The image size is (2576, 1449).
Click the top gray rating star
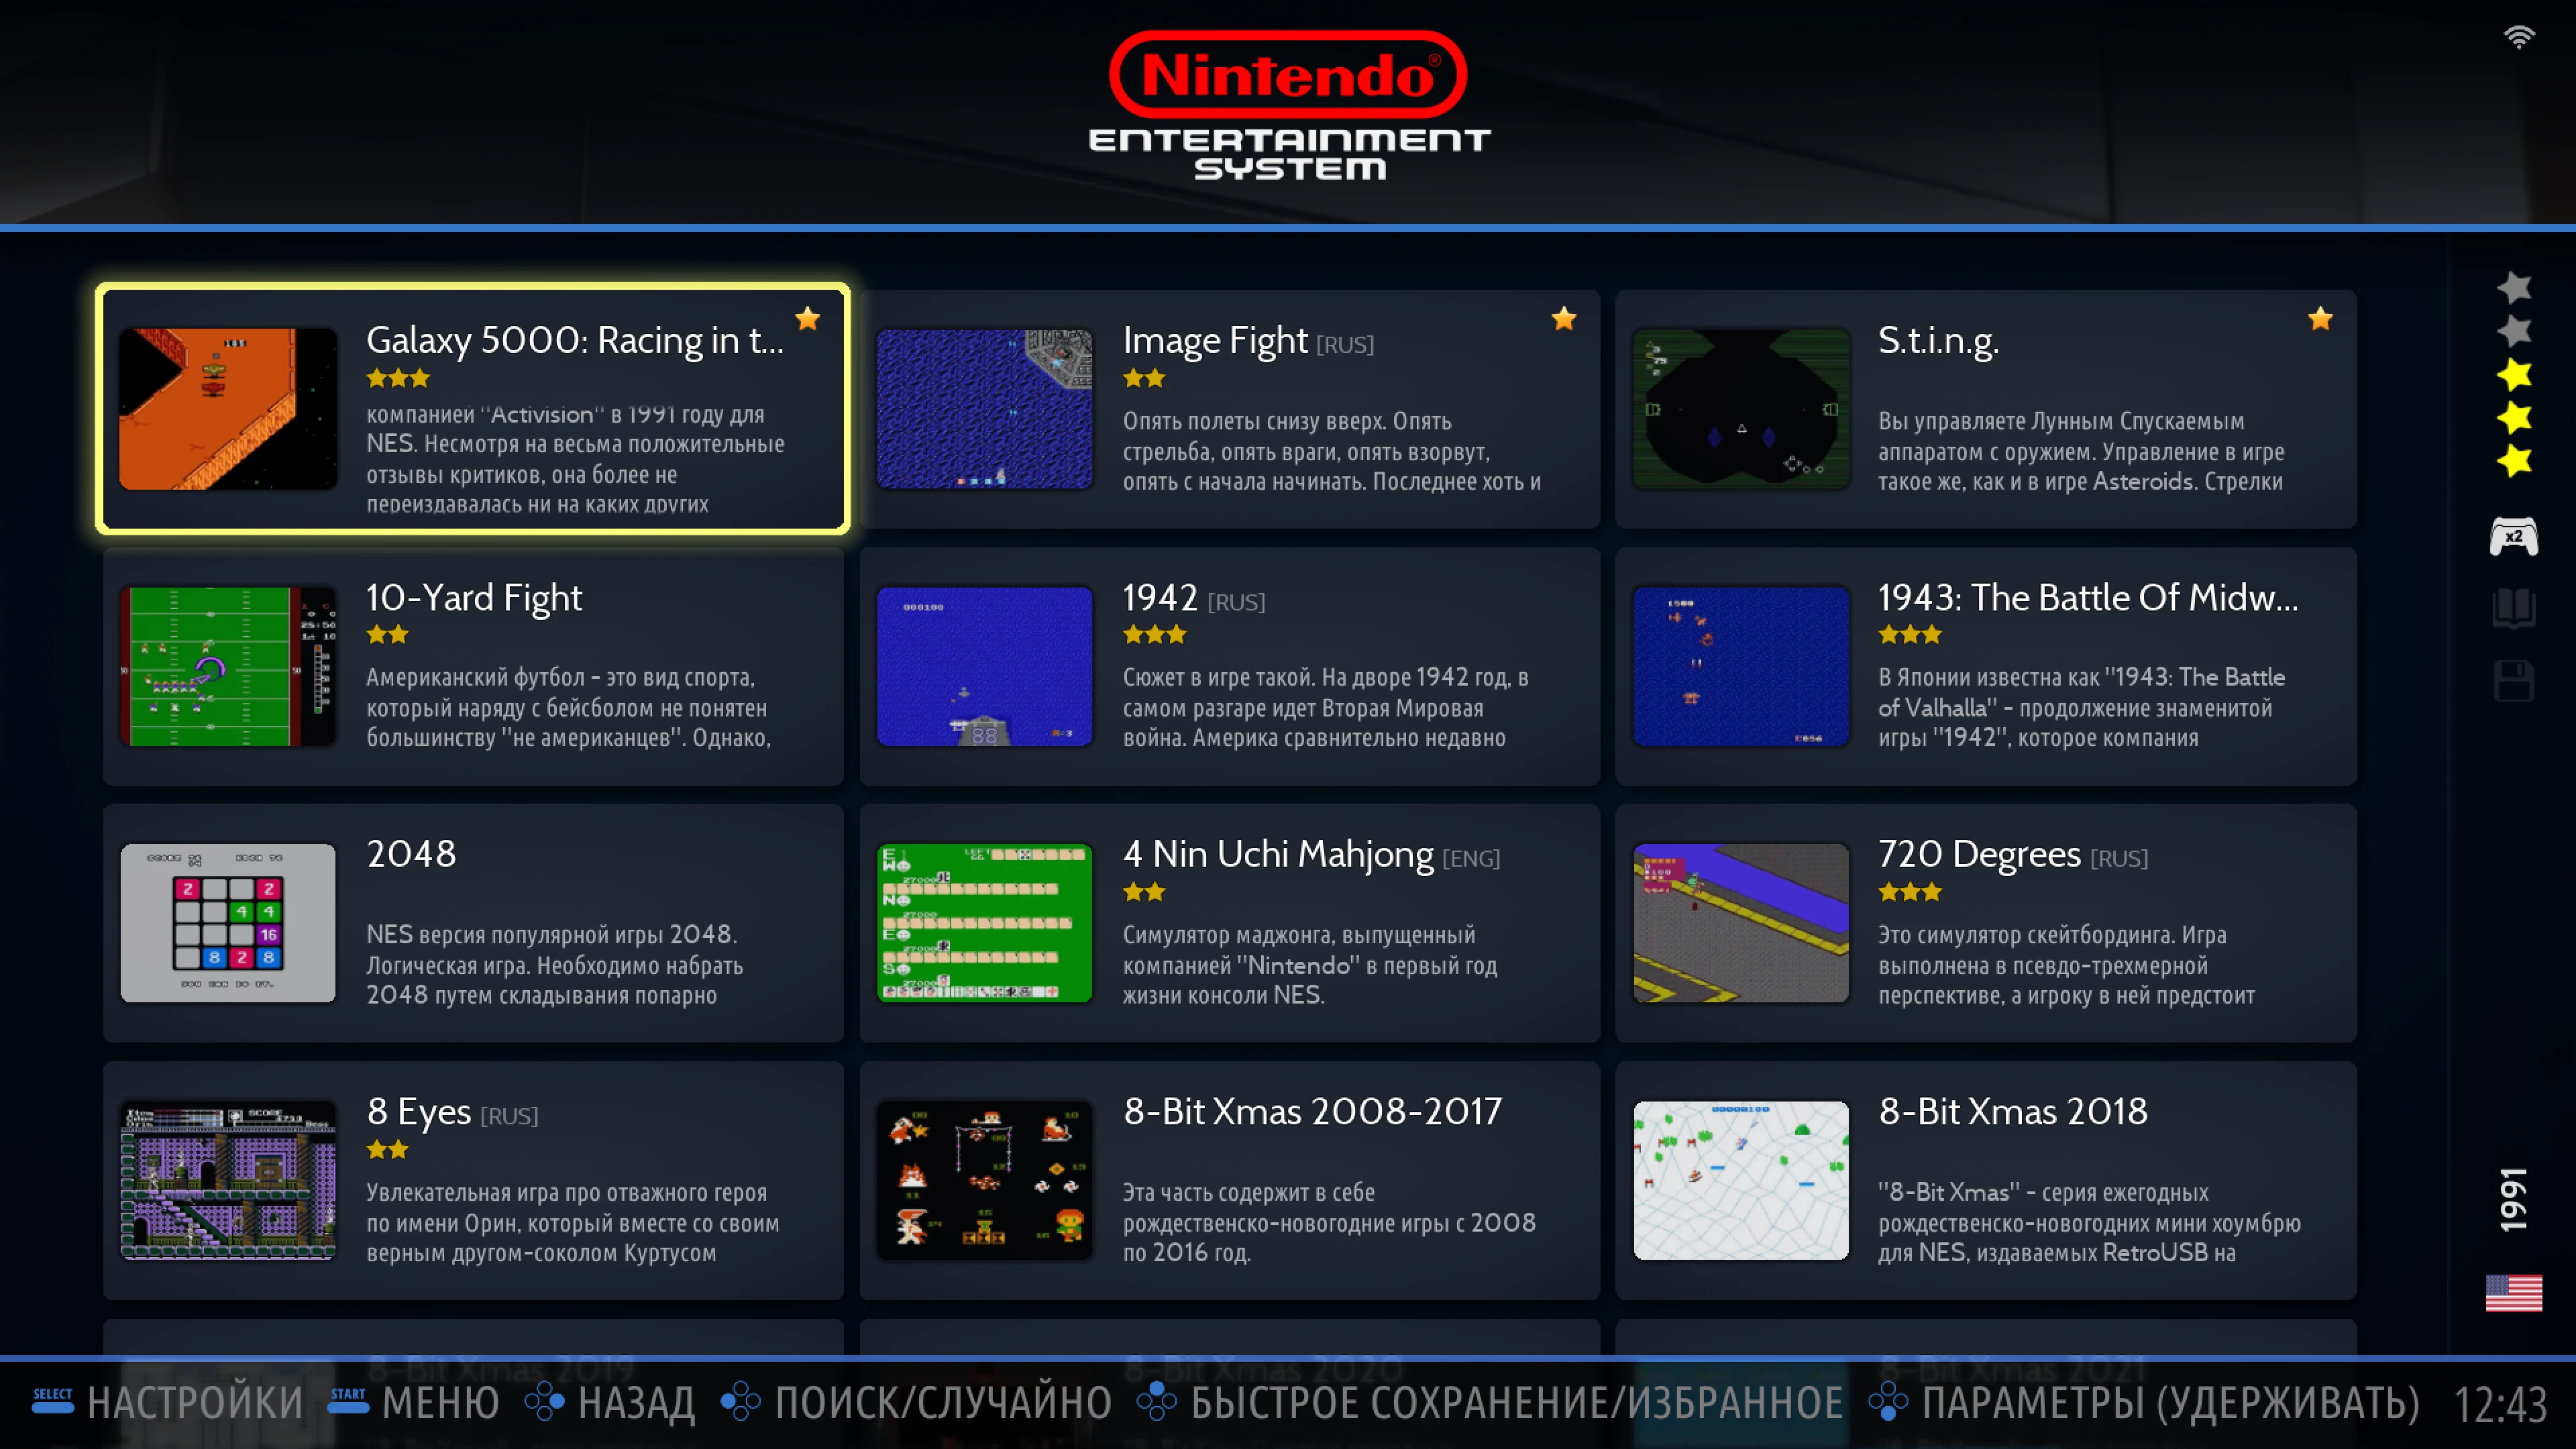[x=2513, y=288]
